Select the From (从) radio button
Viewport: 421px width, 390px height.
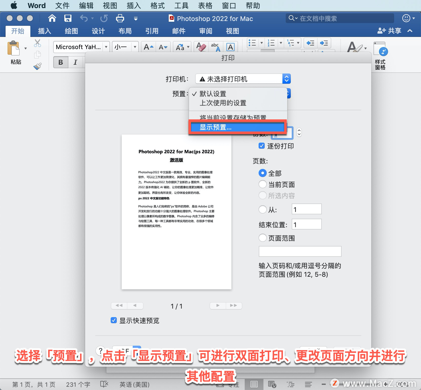click(x=263, y=209)
